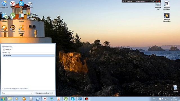Screen dimensions: 180x101
Task: Click the Завершение работы shutdown button
Action: point(43,93)
